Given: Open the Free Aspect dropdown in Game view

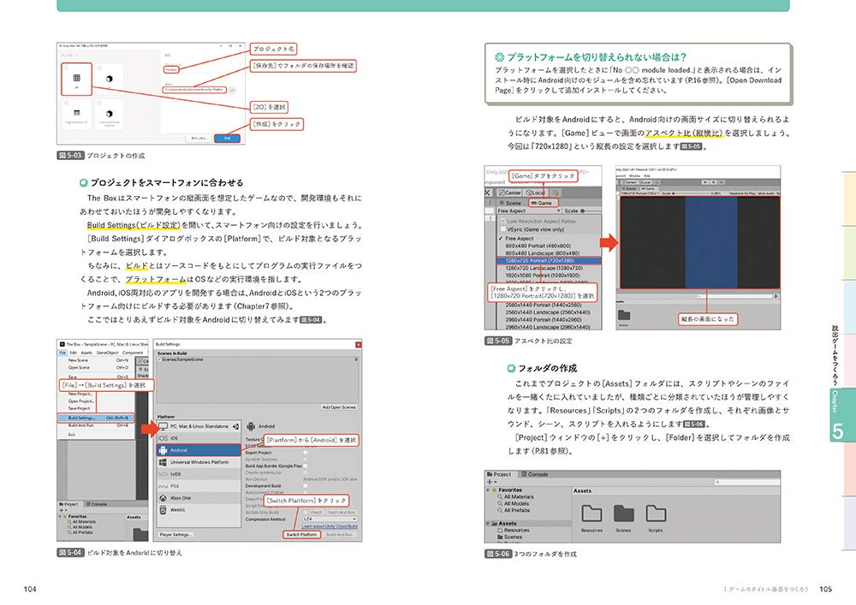Looking at the screenshot, I should pyautogui.click(x=528, y=211).
